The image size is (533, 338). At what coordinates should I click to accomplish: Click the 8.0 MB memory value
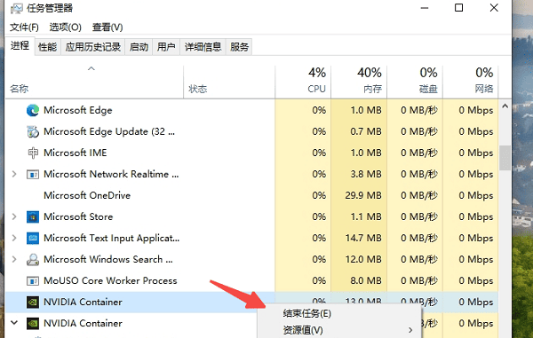[366, 281]
